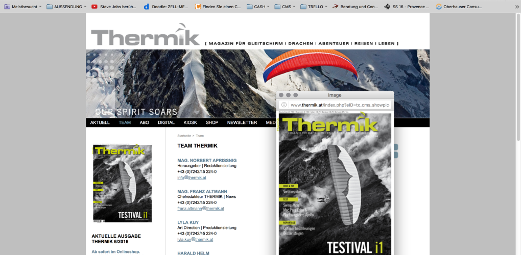
Task: Open the TEAM menu item
Action: coord(125,123)
